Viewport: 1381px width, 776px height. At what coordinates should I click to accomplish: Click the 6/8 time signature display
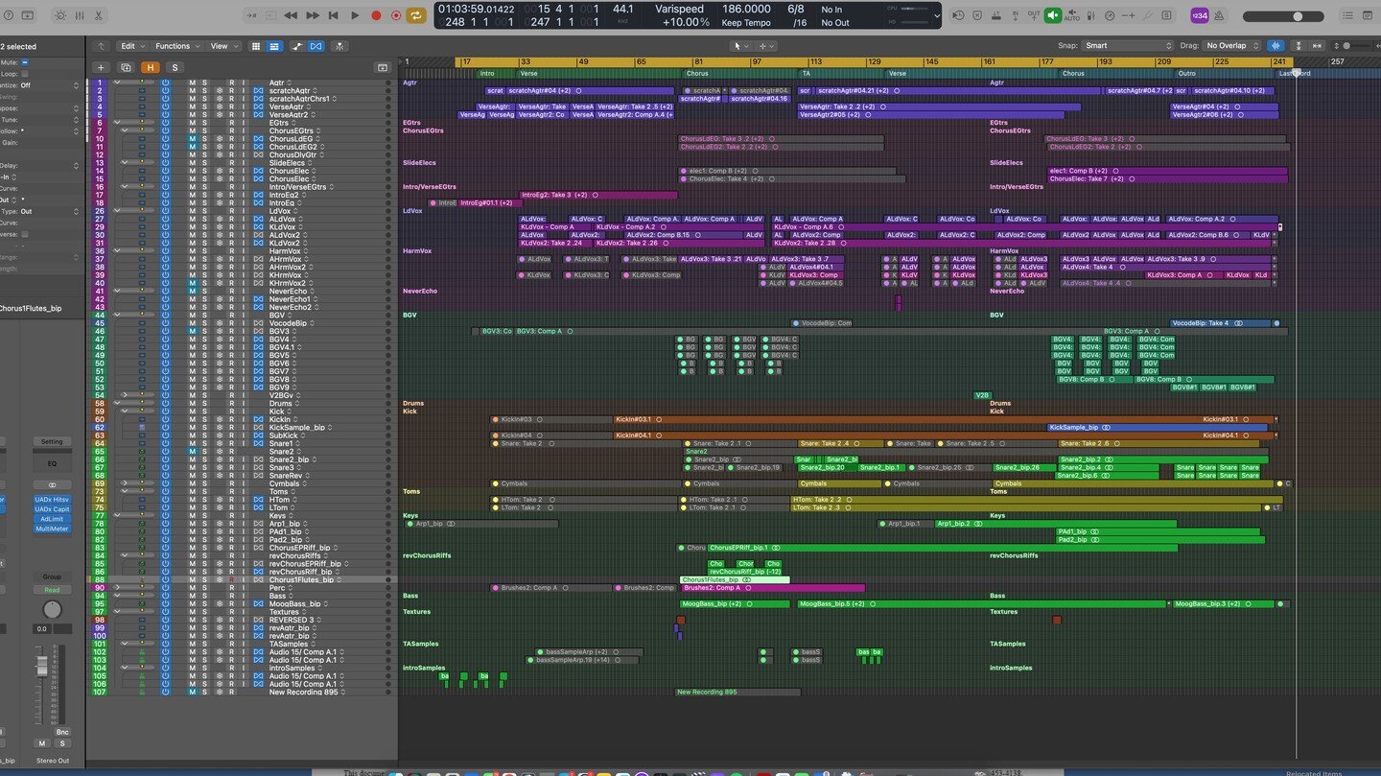coord(796,9)
